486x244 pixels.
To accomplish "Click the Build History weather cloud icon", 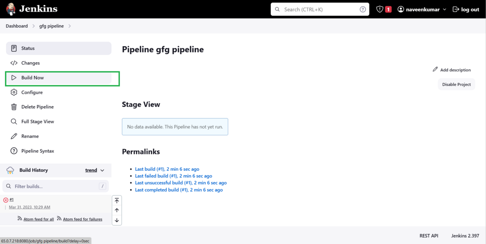I will click(10, 170).
